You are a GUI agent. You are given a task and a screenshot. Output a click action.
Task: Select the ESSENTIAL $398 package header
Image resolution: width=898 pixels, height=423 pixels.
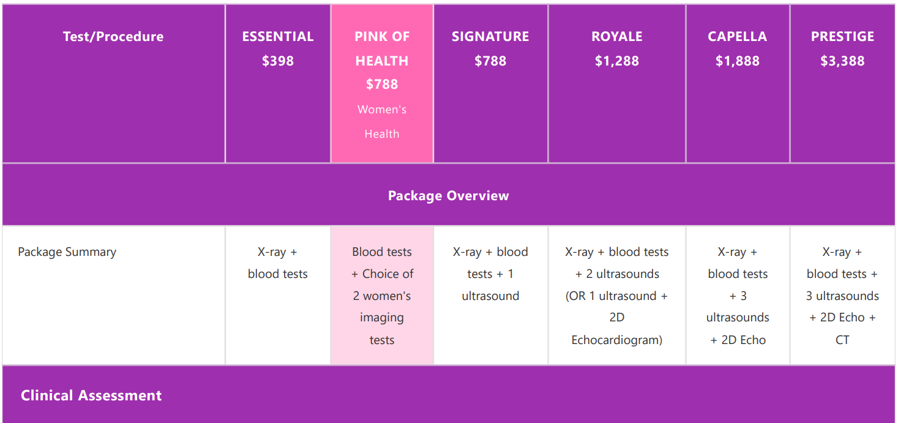(x=278, y=84)
